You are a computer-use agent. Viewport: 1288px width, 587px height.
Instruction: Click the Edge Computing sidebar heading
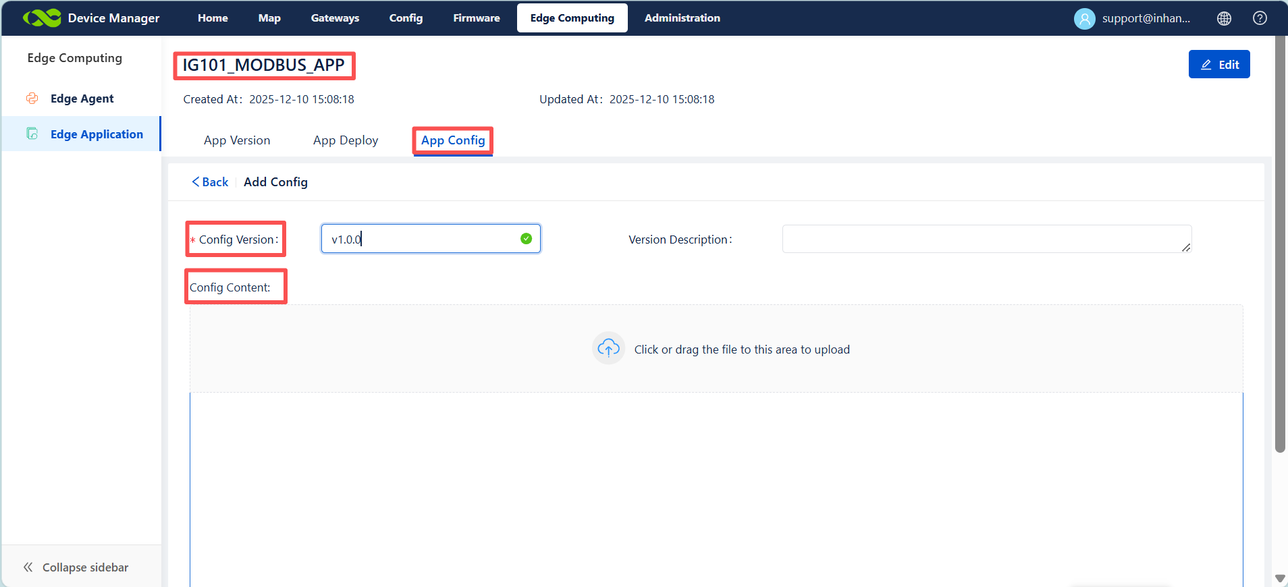click(75, 58)
